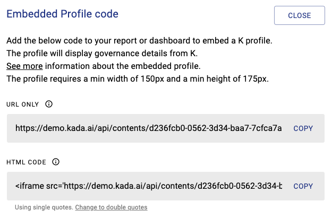Click the URL ONLY label text
This screenshot has width=332, height=219.
(x=23, y=104)
